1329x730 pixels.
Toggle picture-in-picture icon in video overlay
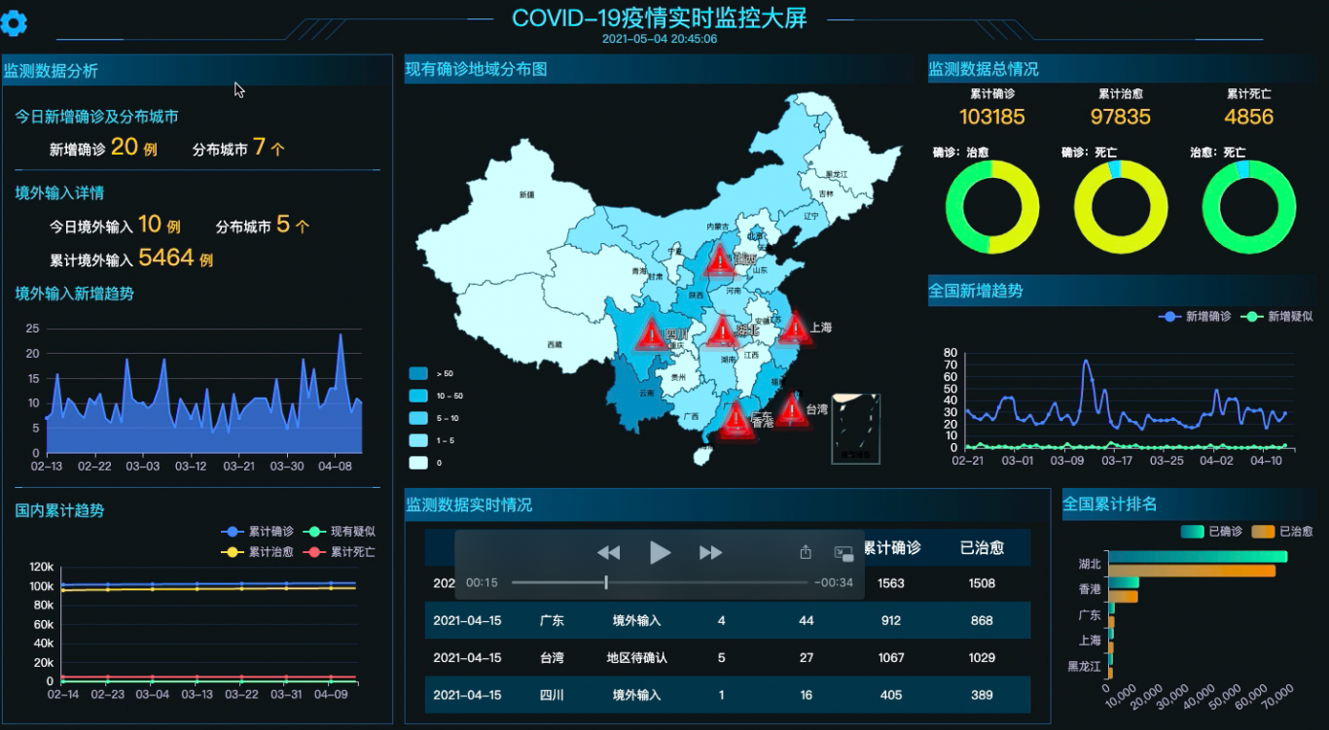[x=844, y=553]
